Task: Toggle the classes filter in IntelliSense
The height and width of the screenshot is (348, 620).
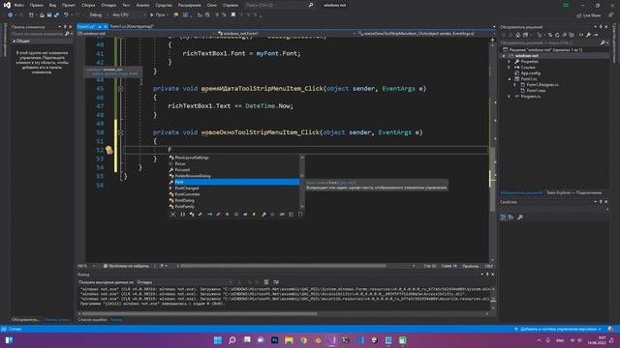Action: (192, 215)
